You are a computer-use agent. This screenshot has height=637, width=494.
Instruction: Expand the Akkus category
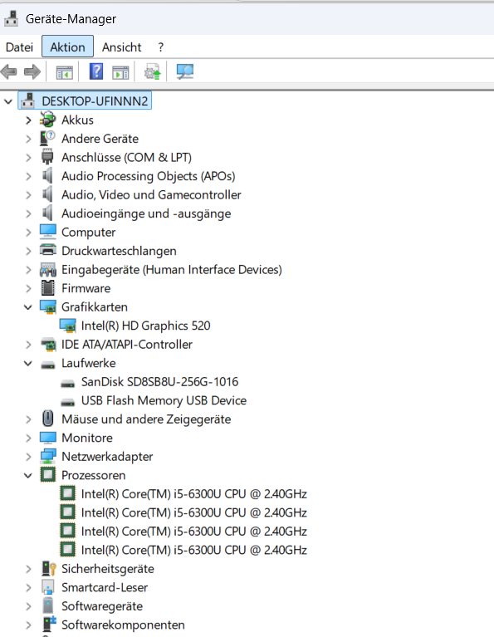point(28,120)
